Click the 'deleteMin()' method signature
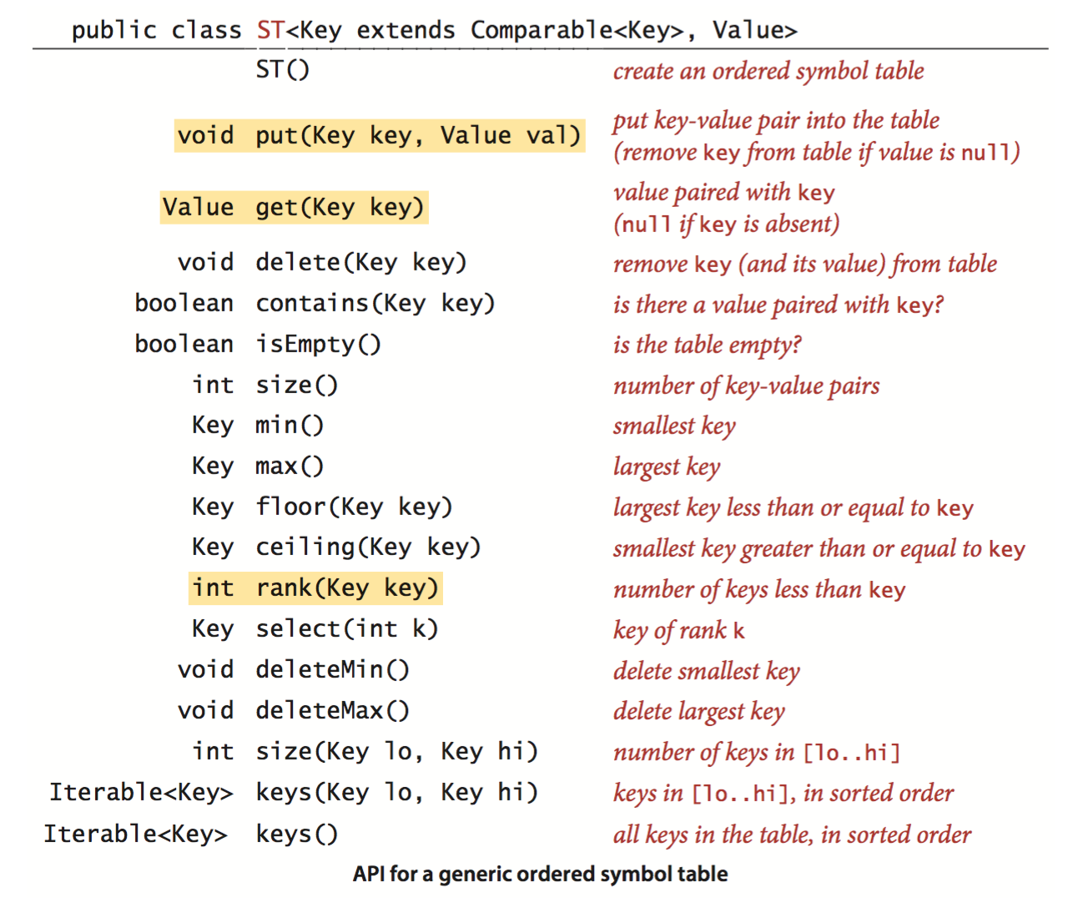This screenshot has width=1068, height=898. point(332,669)
